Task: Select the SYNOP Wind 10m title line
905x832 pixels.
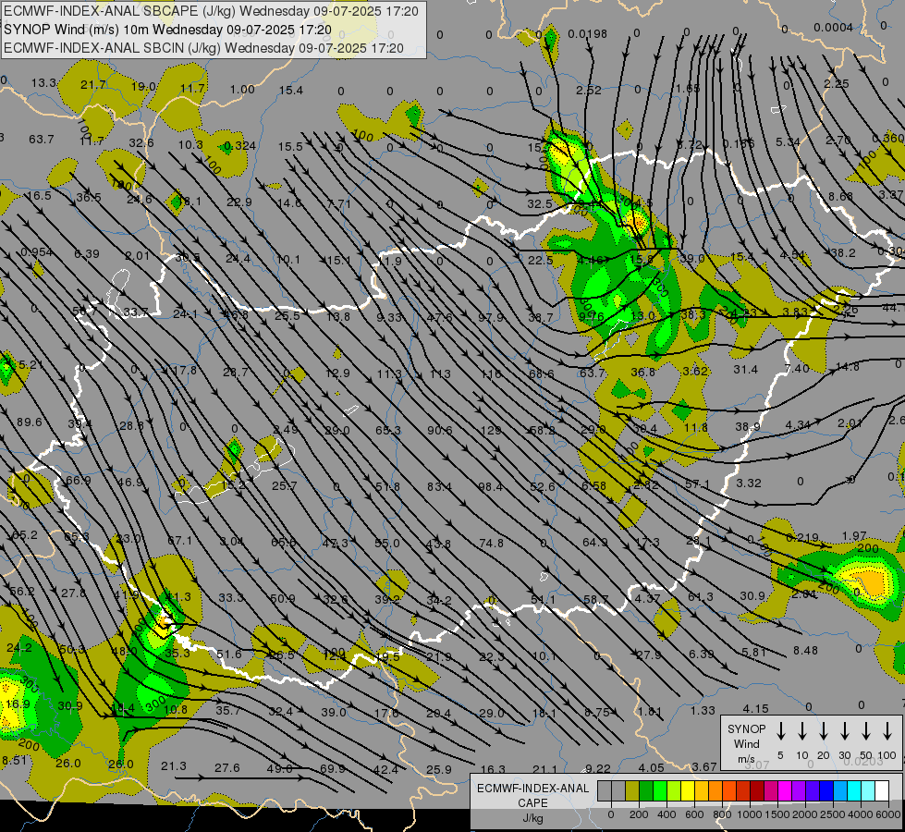Action: (x=167, y=30)
